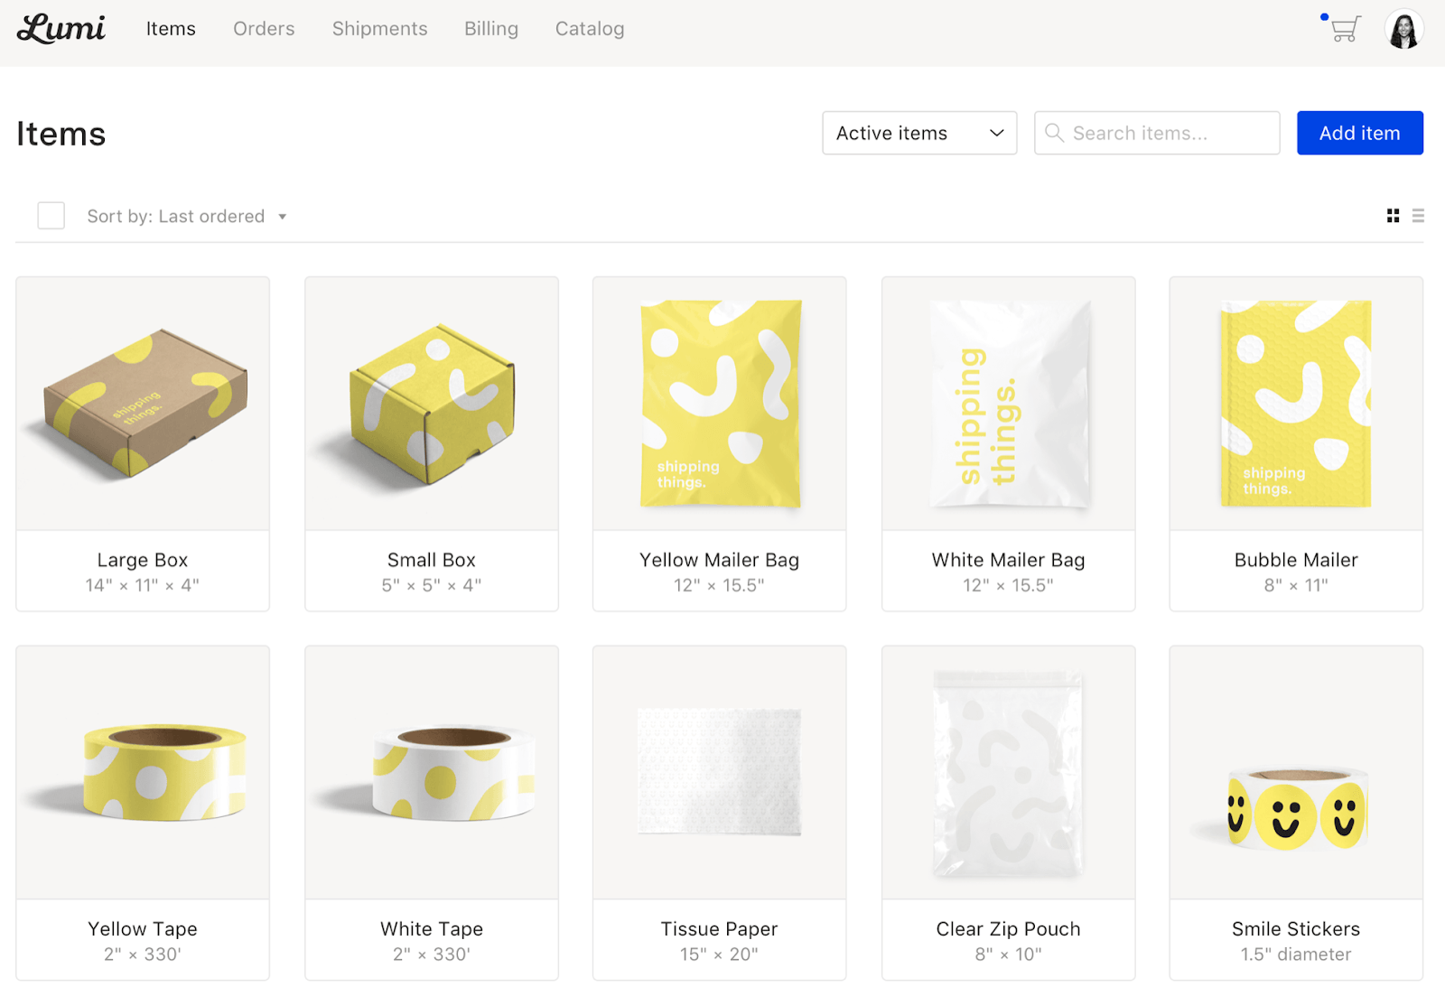Switch to grid view layout

[1393, 216]
